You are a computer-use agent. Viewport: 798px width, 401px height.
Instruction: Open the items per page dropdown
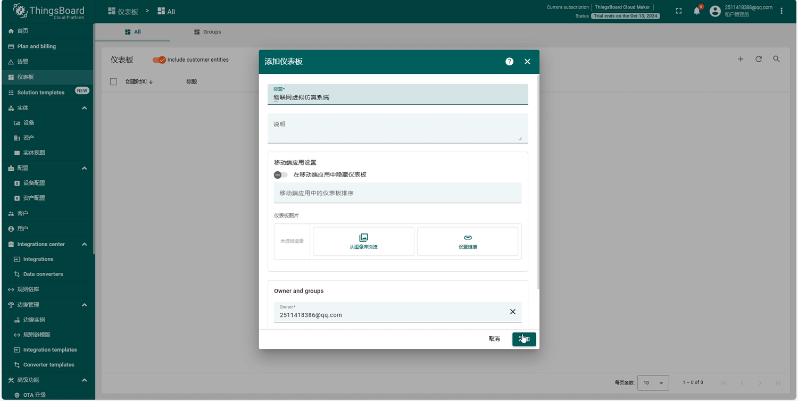click(x=653, y=383)
